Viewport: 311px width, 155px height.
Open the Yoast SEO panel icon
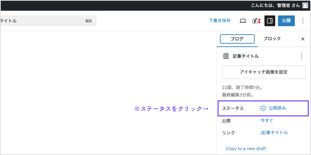256,21
